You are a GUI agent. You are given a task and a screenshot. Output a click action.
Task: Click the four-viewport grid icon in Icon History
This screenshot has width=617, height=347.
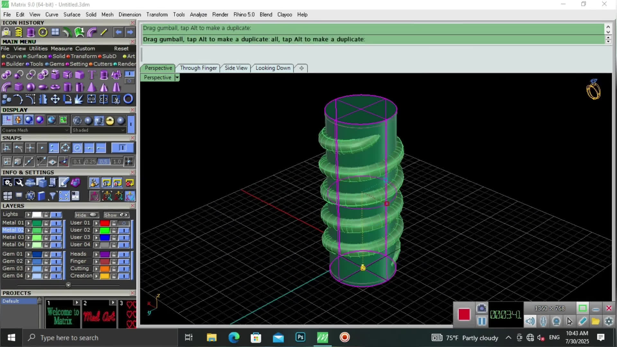(x=55, y=32)
